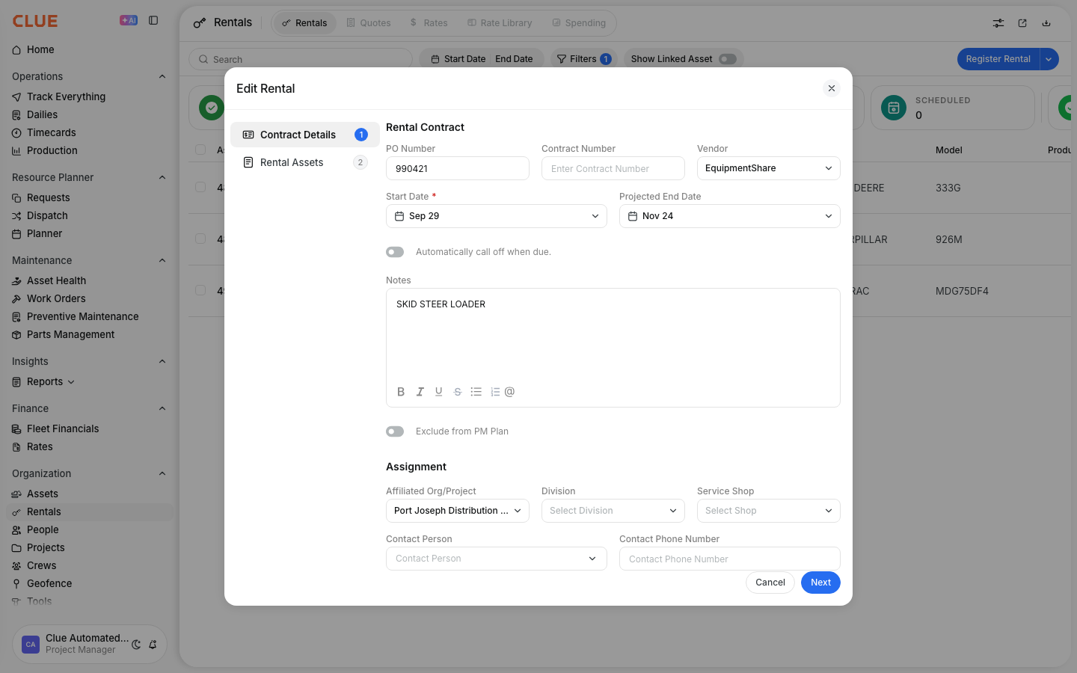Close the Edit Rental dialog

coord(832,88)
